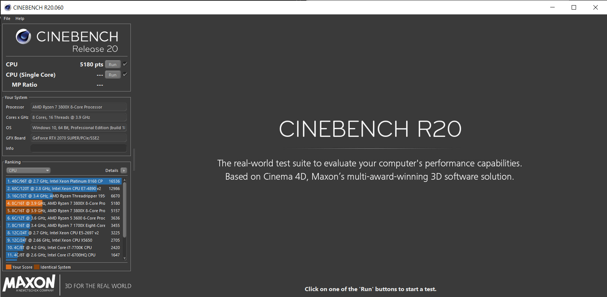Click the empty Info input field
The image size is (607, 297).
click(79, 148)
